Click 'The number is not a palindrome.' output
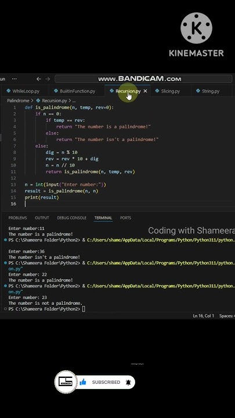The image size is (235, 418). pyautogui.click(x=45, y=303)
